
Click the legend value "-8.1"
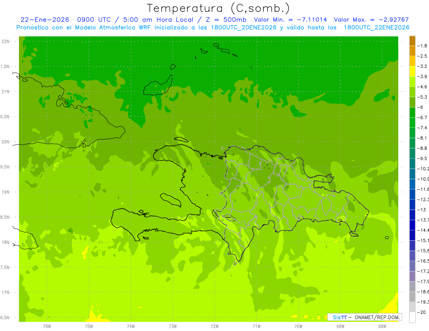[x=423, y=138]
